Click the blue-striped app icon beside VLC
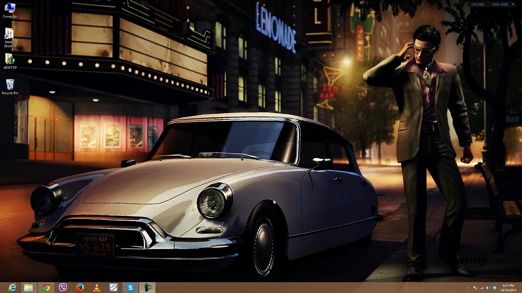Viewport: 522px width, 293px height. 113,288
